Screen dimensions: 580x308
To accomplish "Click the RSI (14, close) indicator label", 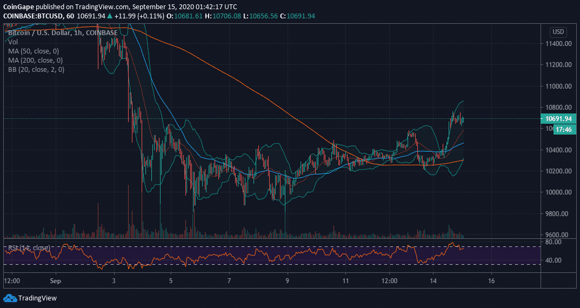I will 29,248.
